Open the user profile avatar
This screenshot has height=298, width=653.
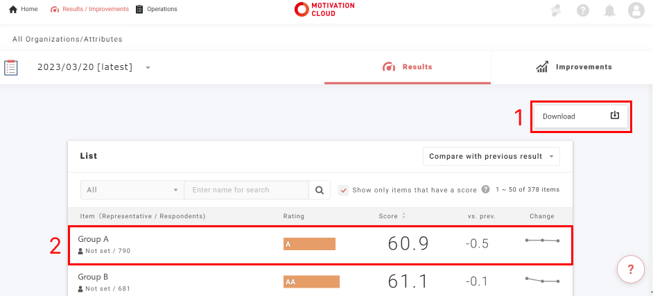[636, 10]
